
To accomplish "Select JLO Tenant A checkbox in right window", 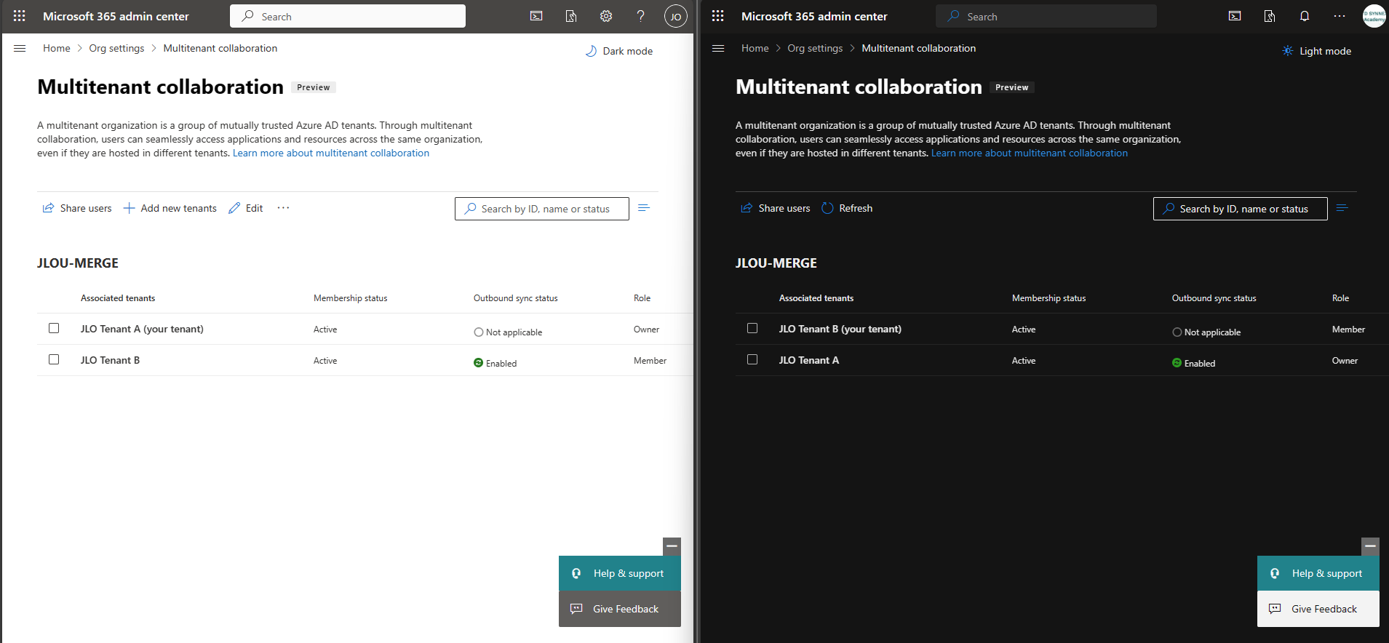I will tap(752, 359).
